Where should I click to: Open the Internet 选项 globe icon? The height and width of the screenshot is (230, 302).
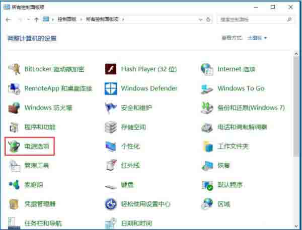pyautogui.click(x=207, y=69)
